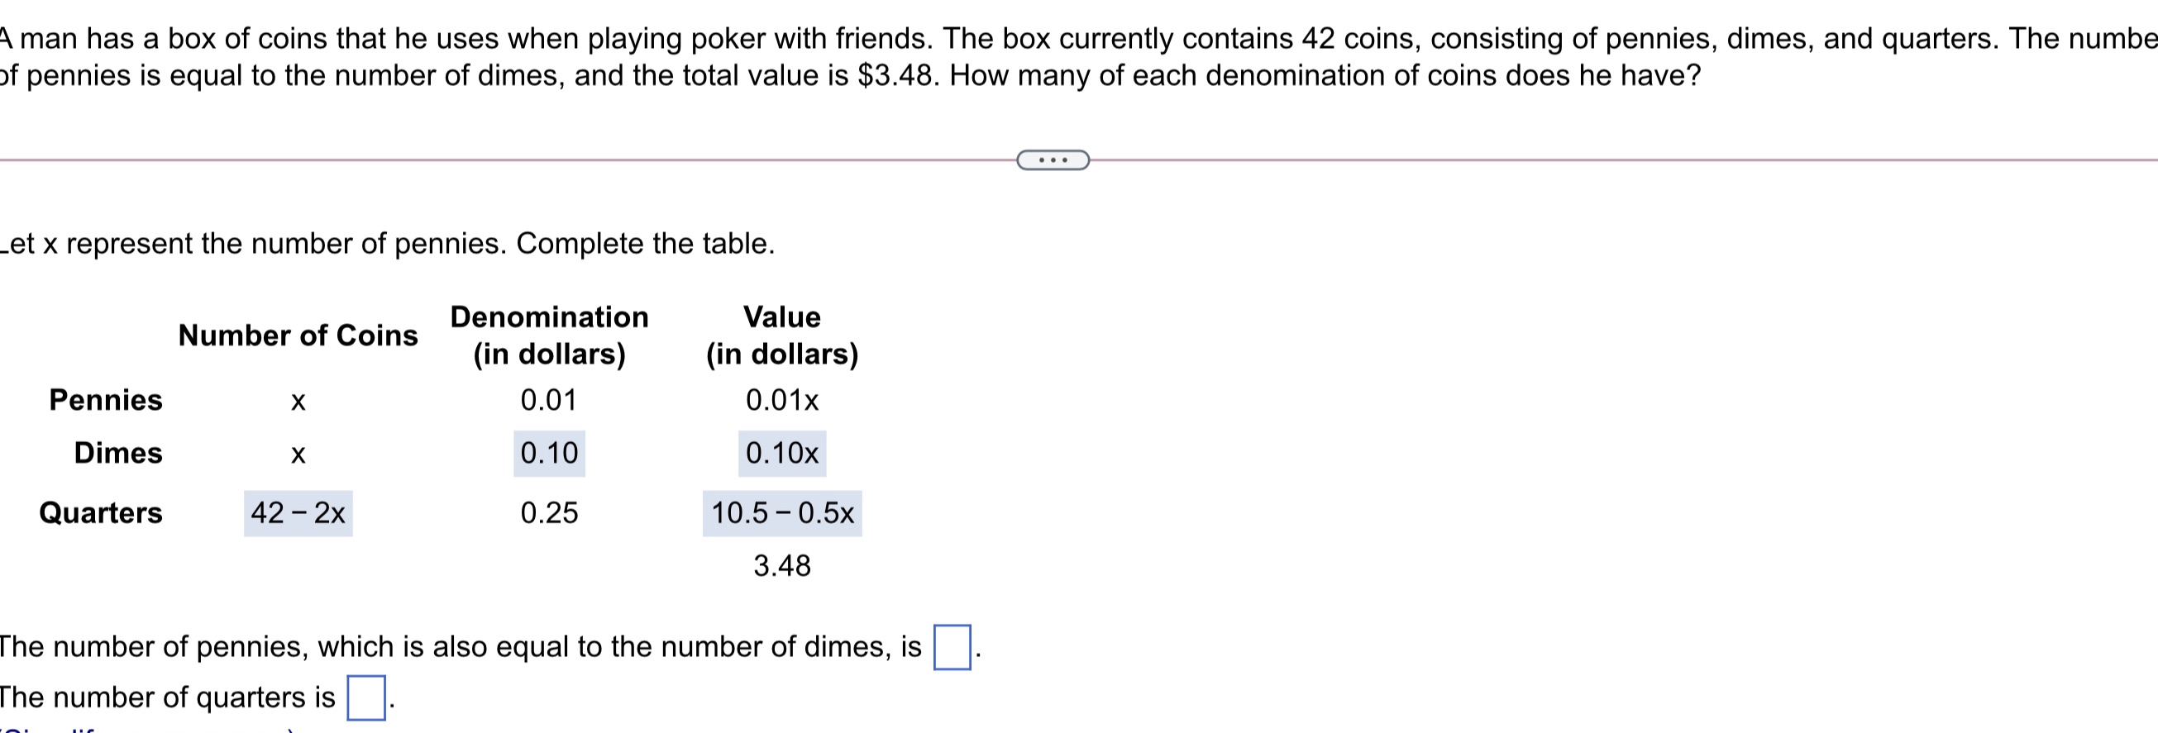Select the x in the Pennies Number of Coins cell
Image resolution: width=2158 pixels, height=733 pixels.
[x=298, y=401]
